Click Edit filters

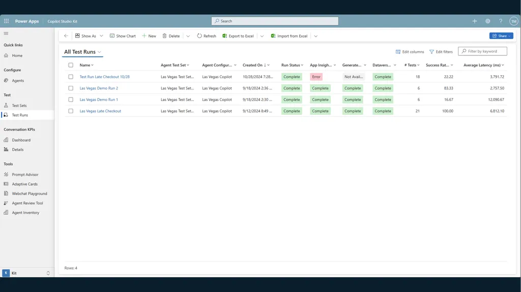point(441,52)
